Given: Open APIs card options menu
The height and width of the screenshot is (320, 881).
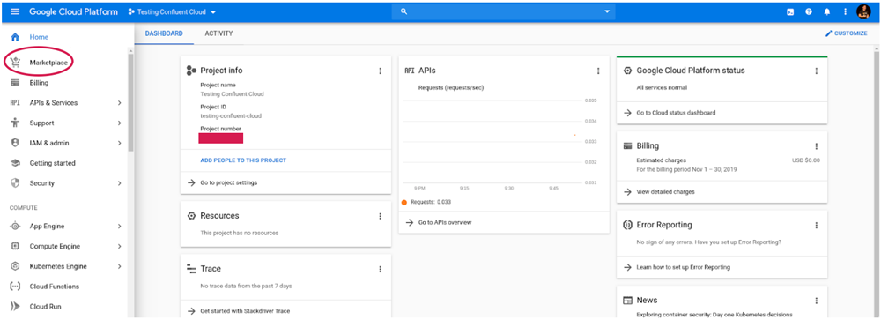Looking at the screenshot, I should tap(598, 71).
